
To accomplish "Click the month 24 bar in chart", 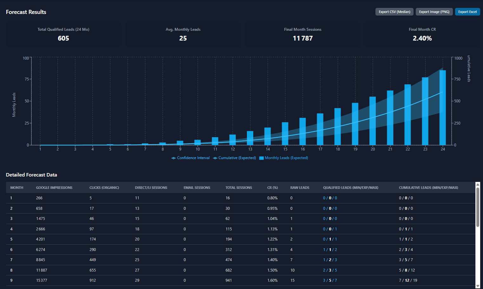I will (x=443, y=108).
